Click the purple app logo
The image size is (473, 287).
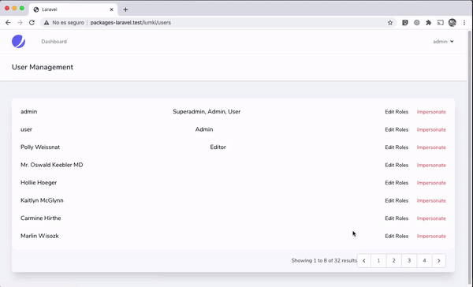tap(18, 42)
